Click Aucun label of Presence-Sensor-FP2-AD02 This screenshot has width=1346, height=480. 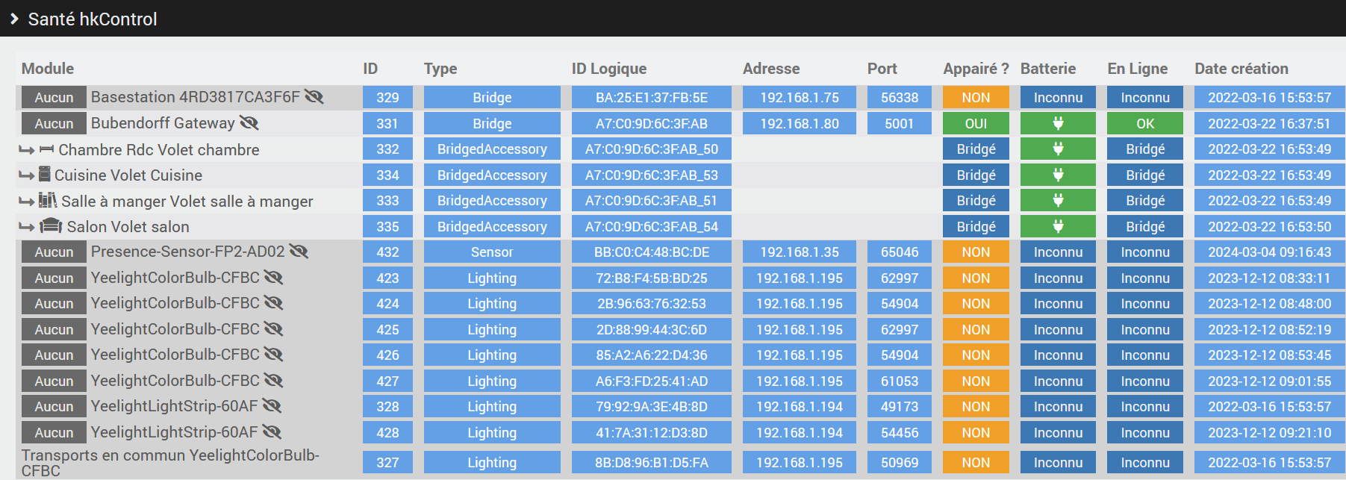(x=54, y=252)
